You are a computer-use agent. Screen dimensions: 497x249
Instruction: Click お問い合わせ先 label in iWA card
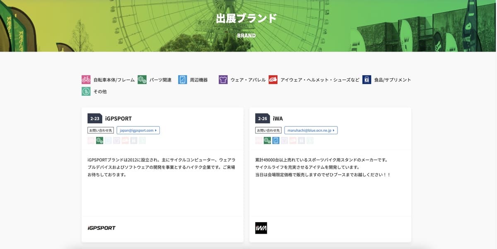268,130
